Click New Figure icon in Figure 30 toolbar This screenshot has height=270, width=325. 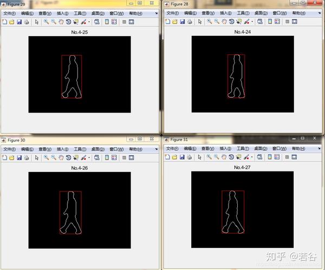(x=4, y=157)
